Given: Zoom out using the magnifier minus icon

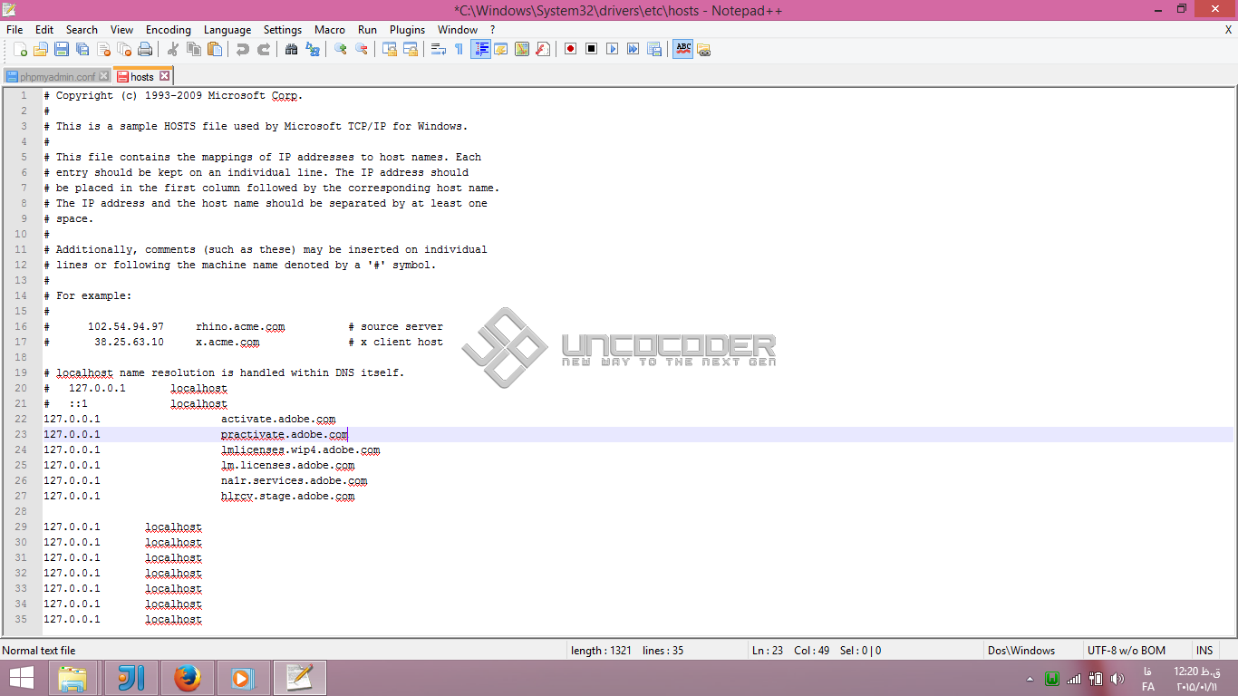Looking at the screenshot, I should click(361, 49).
